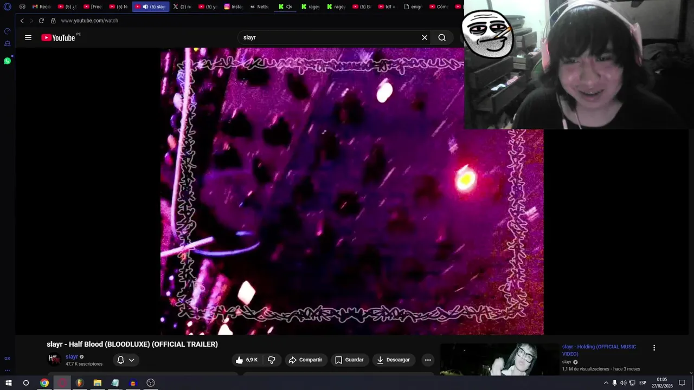Switch to the X '(2) nc' tab

pyautogui.click(x=182, y=6)
